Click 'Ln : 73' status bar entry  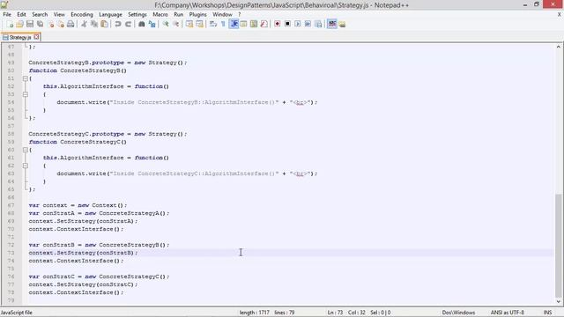click(x=335, y=313)
